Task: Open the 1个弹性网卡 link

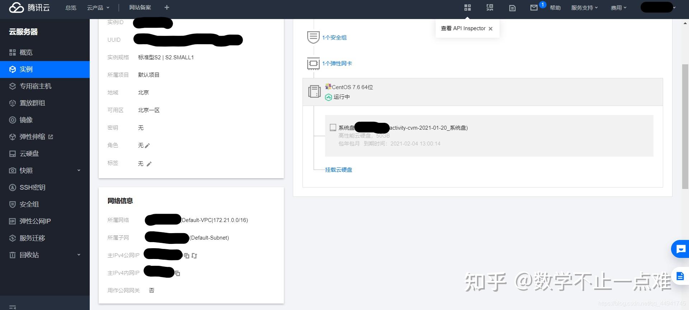Action: point(337,64)
